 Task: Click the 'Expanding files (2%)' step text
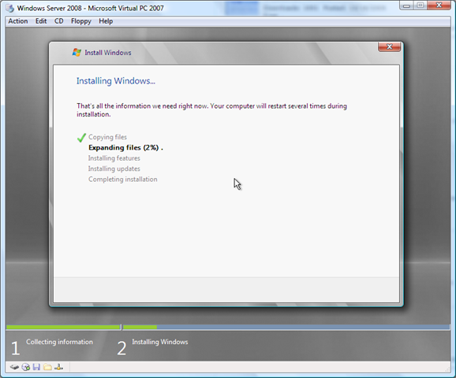tap(125, 147)
